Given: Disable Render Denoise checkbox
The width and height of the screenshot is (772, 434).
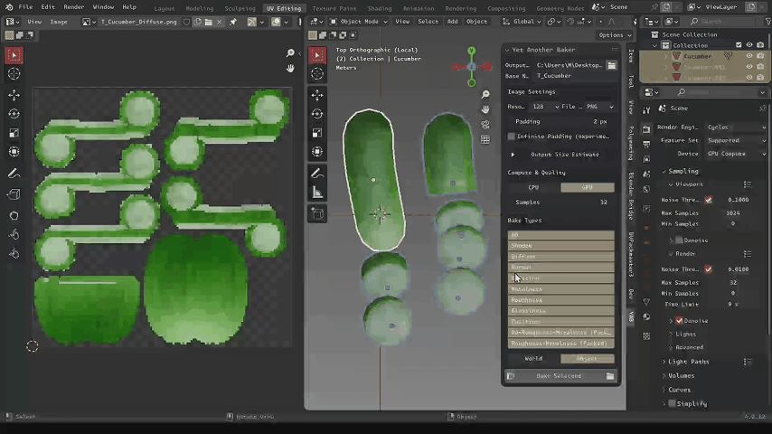Looking at the screenshot, I should [679, 321].
